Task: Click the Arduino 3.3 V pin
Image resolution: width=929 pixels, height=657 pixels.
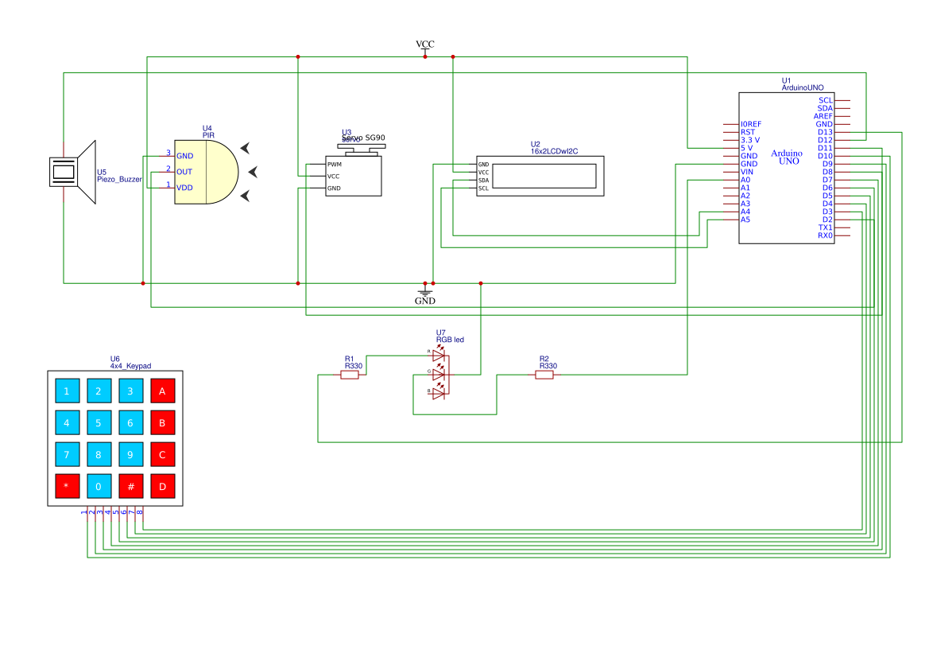Action: [x=750, y=140]
